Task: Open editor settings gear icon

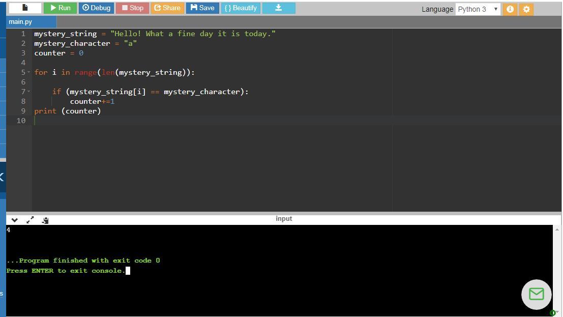Action: [526, 9]
